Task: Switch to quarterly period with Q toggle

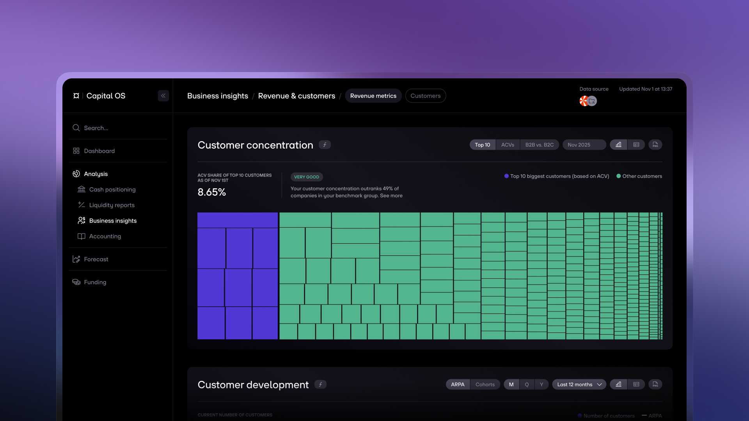Action: tap(527, 384)
